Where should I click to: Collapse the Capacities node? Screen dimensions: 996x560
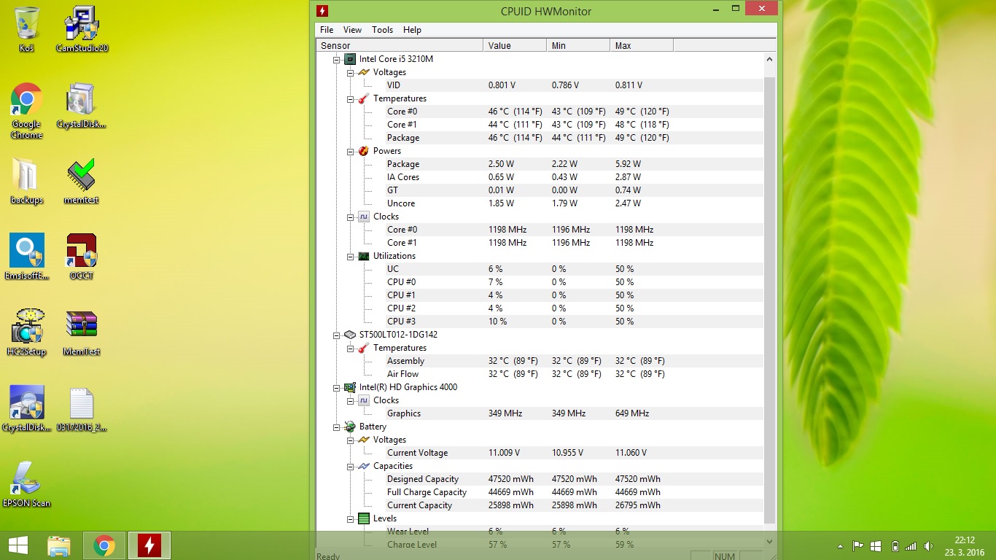350,466
